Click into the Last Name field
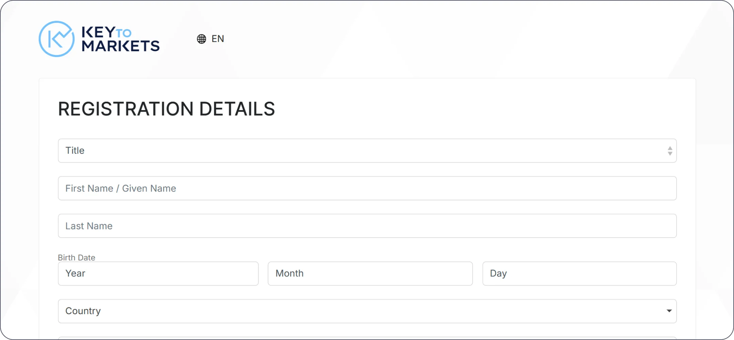This screenshot has height=340, width=734. 367,226
